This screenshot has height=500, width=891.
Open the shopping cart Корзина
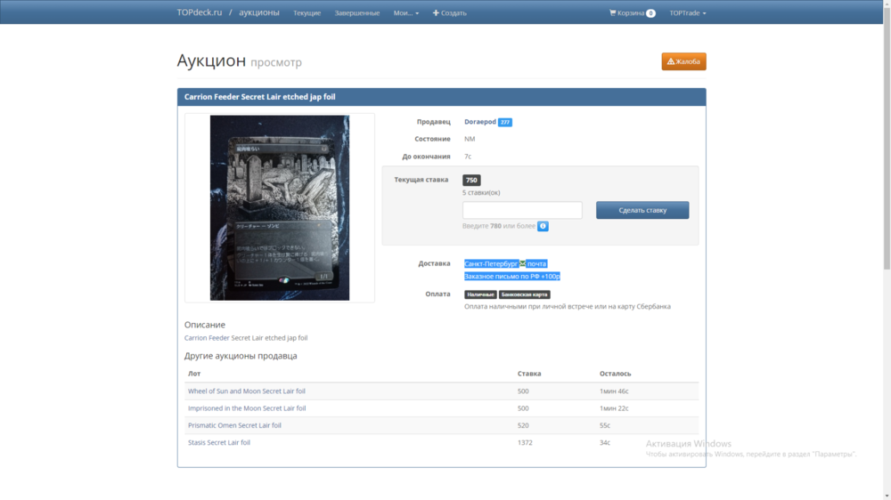tap(632, 13)
